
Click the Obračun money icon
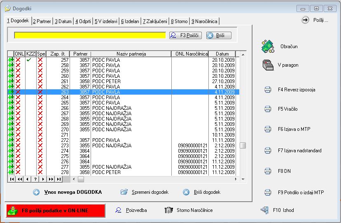click(x=268, y=46)
